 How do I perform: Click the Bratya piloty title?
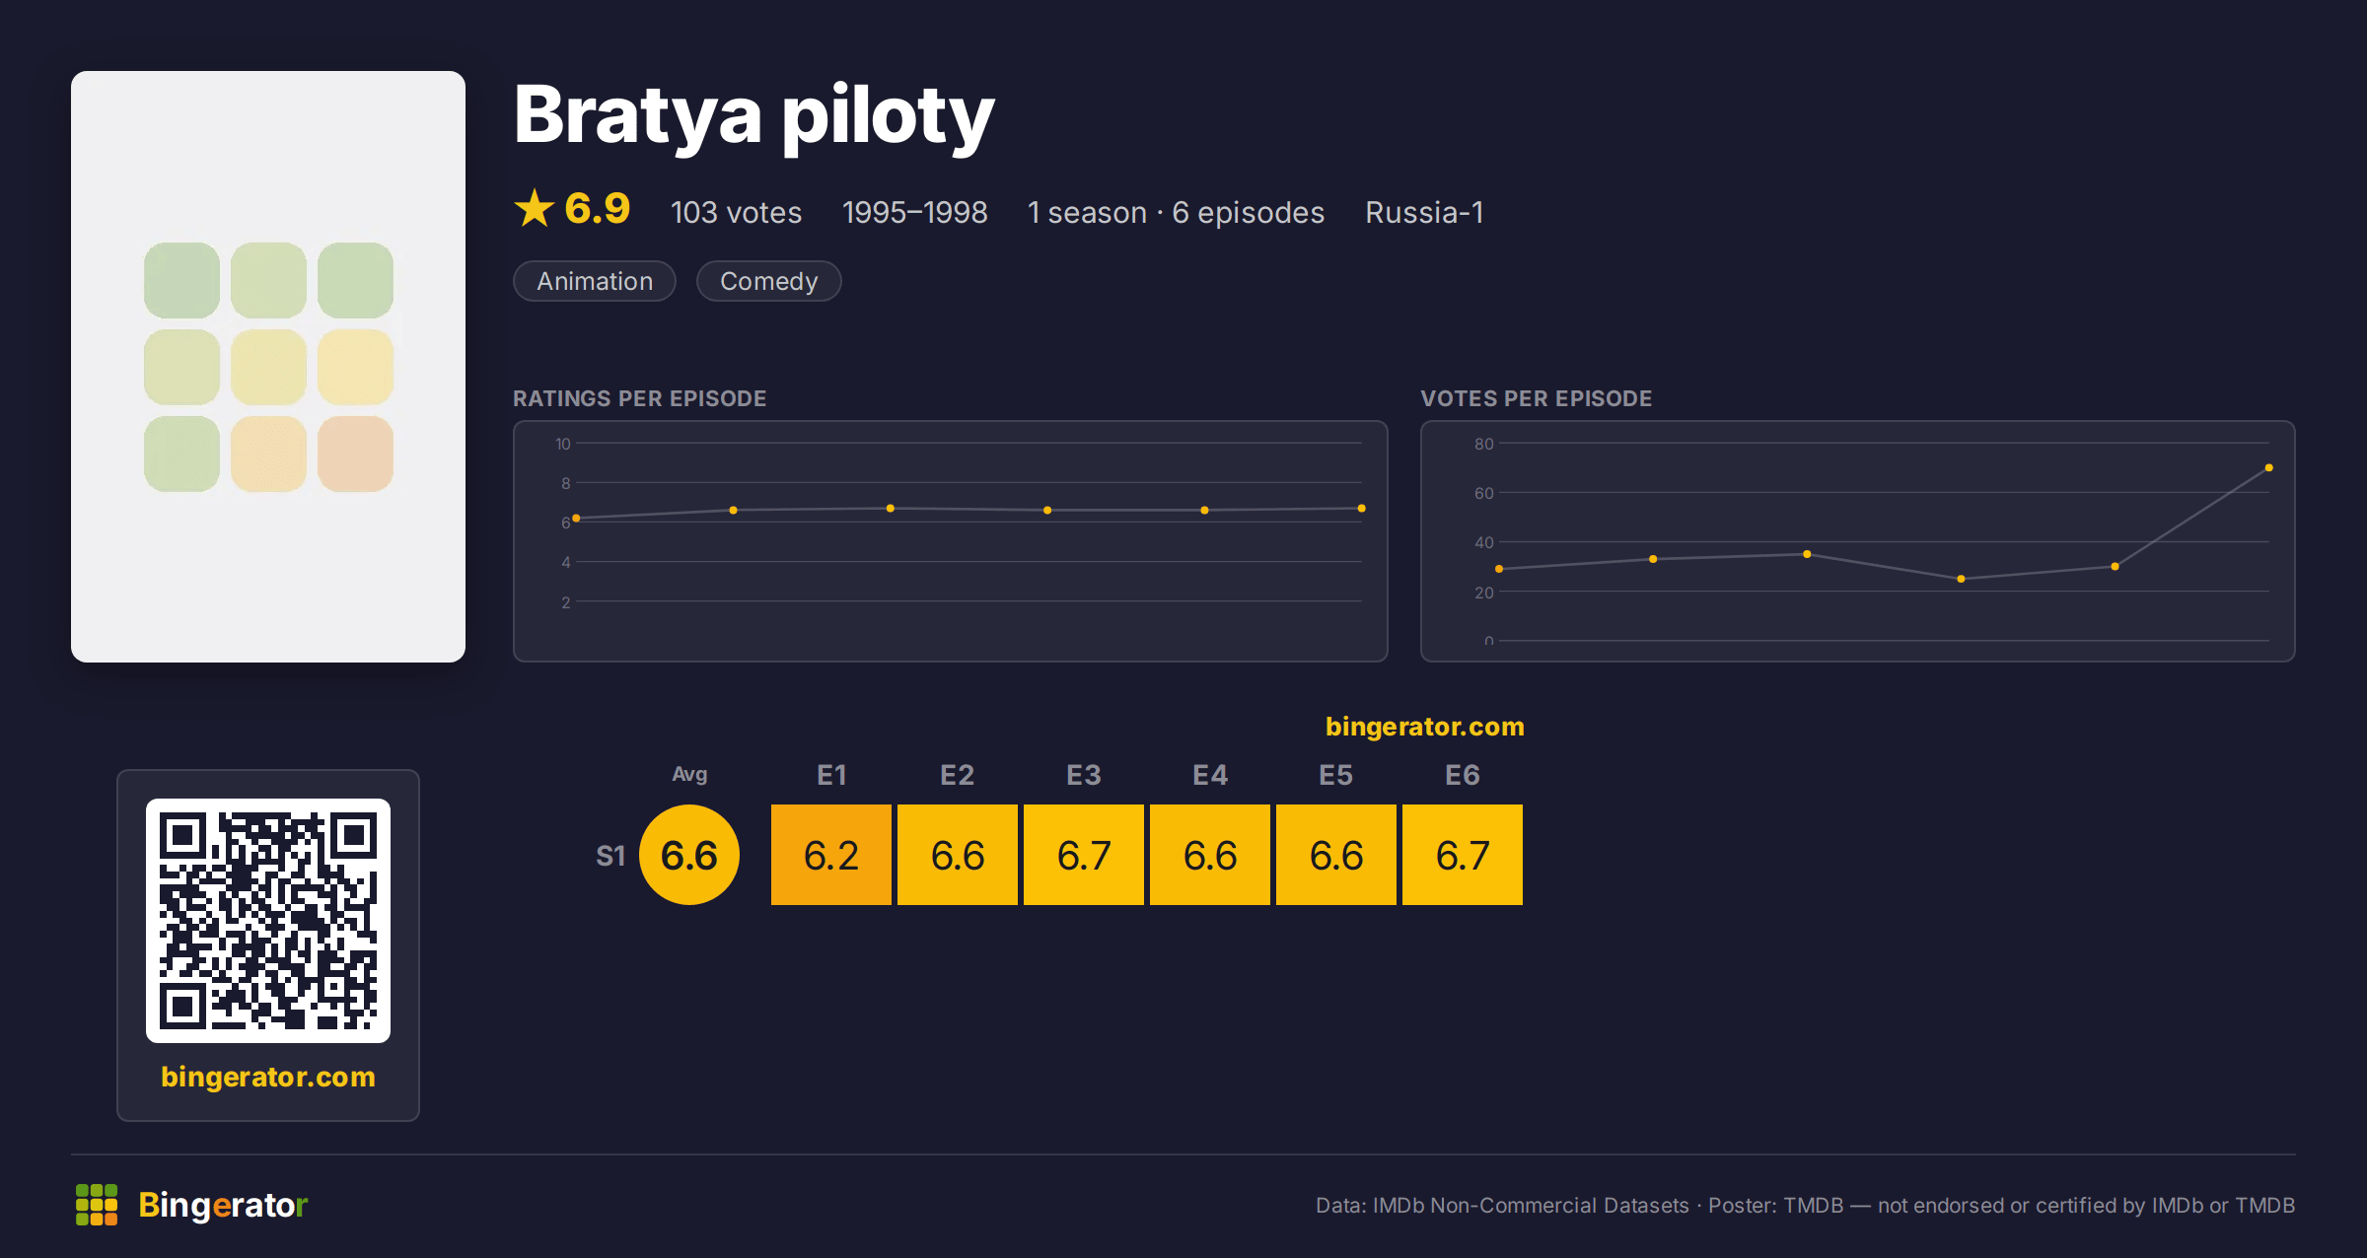pos(753,115)
